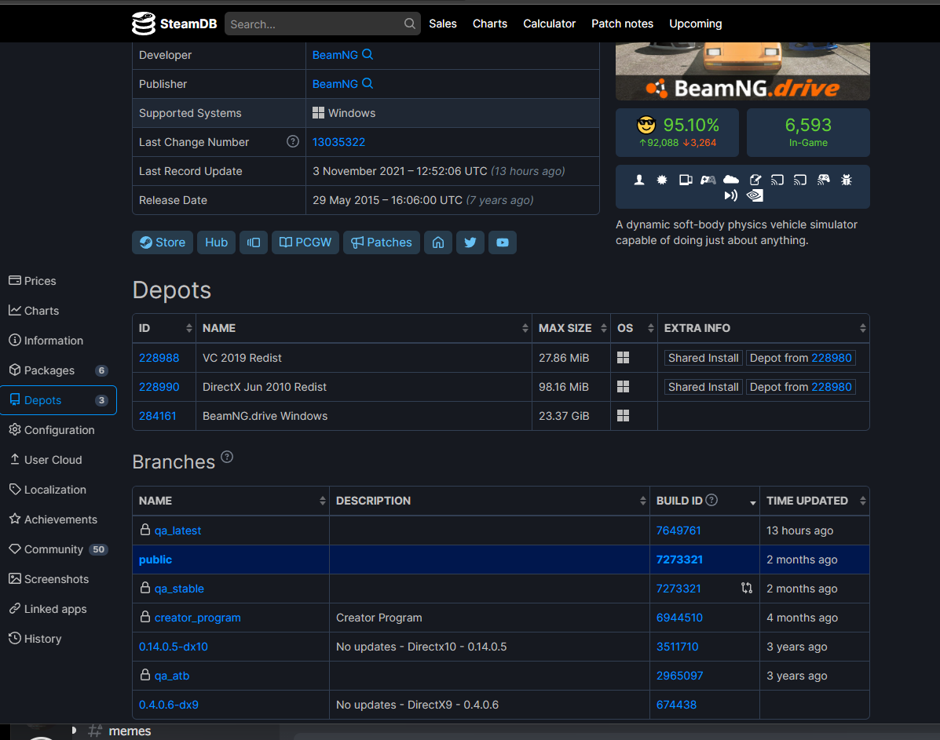Switch to the Screenshots sidebar tab
The image size is (940, 740).
coord(58,579)
